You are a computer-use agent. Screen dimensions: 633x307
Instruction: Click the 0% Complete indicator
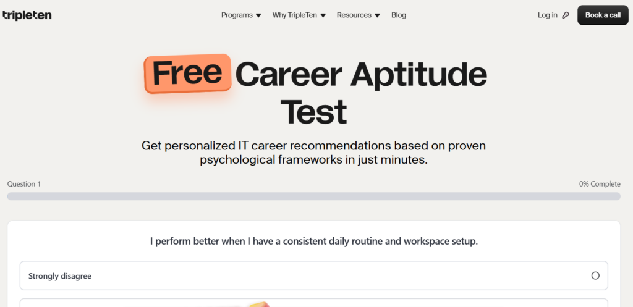click(x=600, y=184)
